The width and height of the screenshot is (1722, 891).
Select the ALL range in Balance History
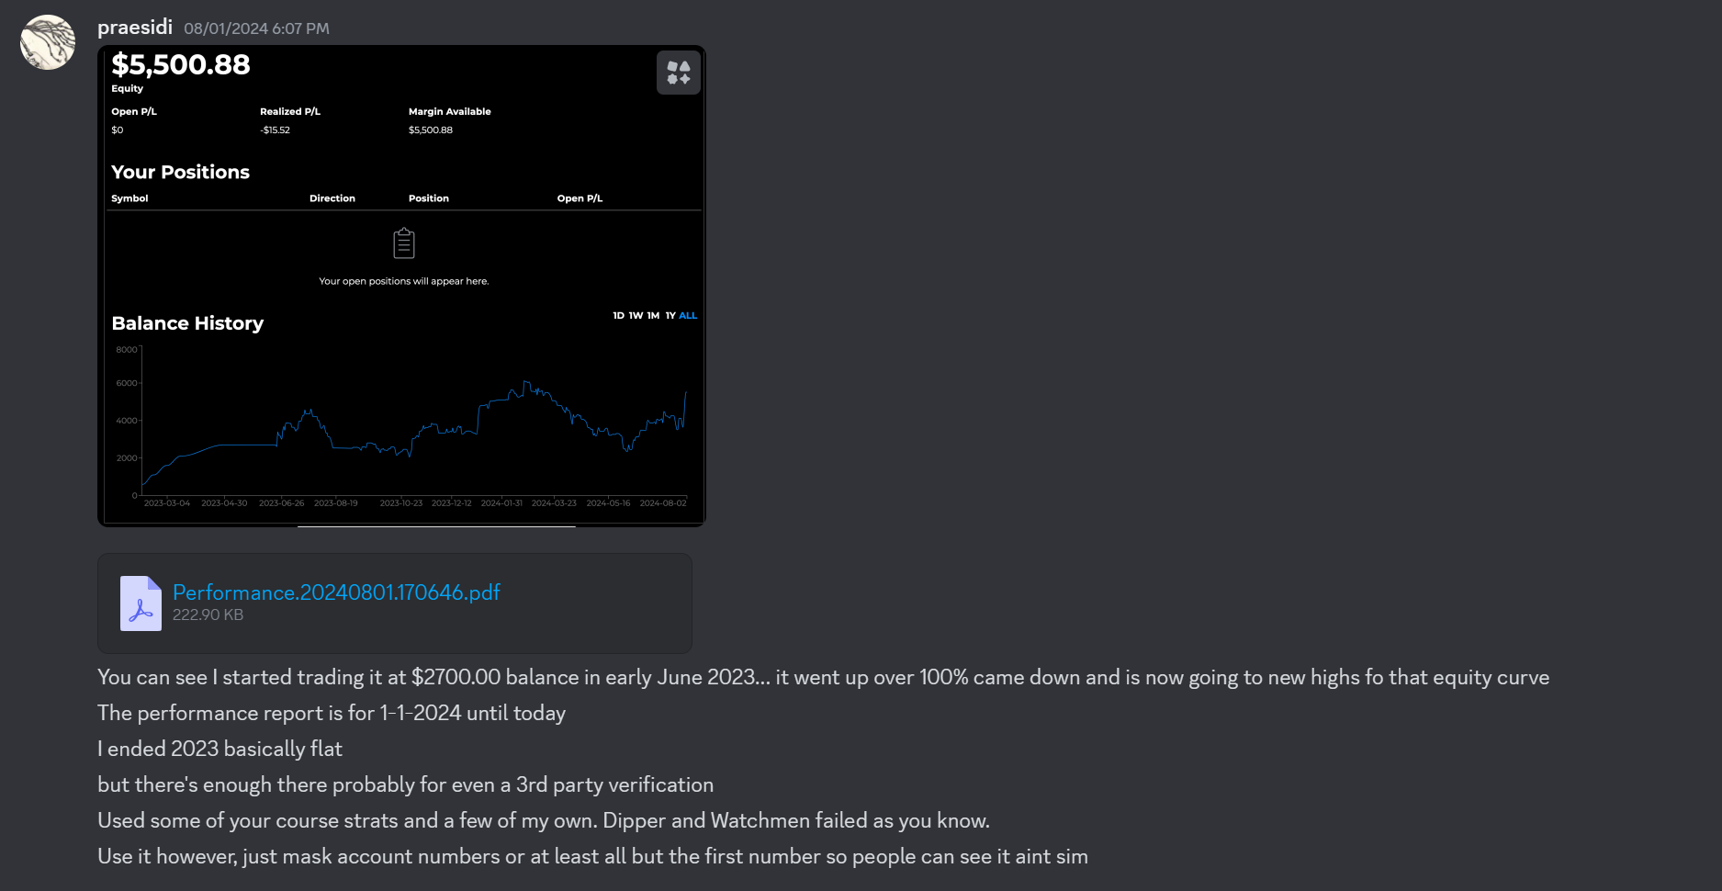click(x=688, y=315)
